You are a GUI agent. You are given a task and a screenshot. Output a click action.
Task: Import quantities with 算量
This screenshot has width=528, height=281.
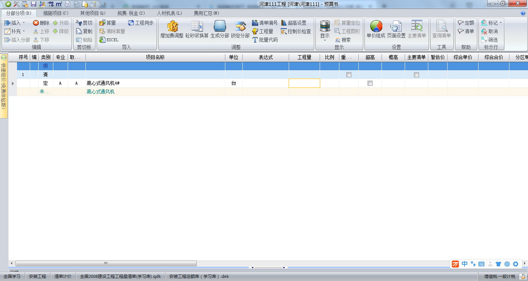[x=107, y=23]
